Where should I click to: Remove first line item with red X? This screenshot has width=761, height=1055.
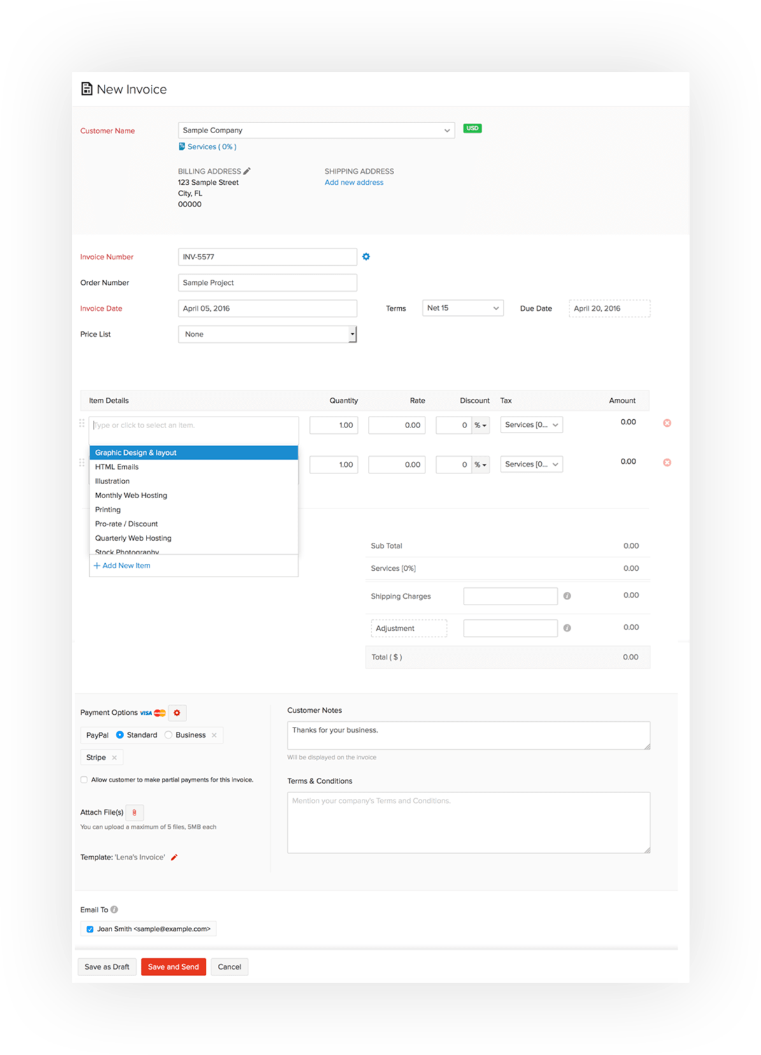[667, 423]
